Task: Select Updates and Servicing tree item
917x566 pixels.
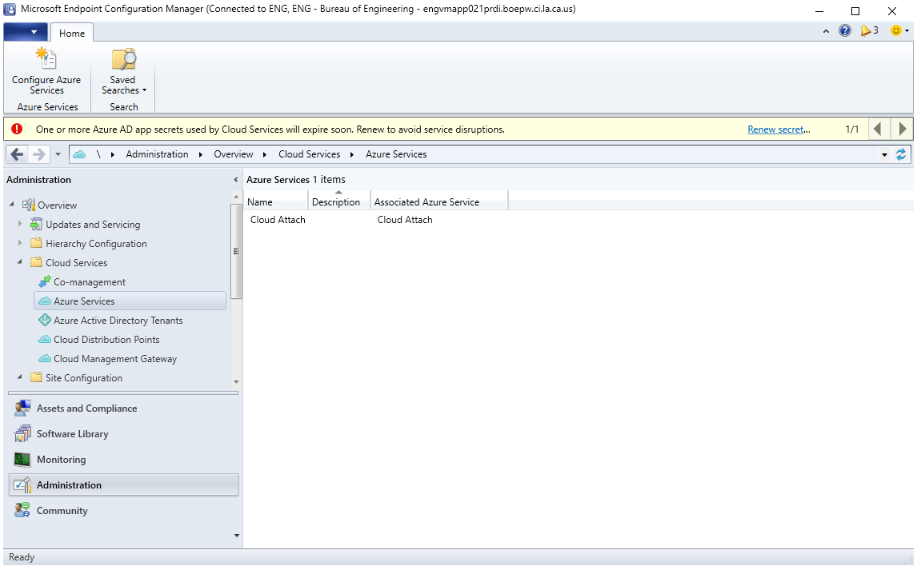Action: click(93, 225)
